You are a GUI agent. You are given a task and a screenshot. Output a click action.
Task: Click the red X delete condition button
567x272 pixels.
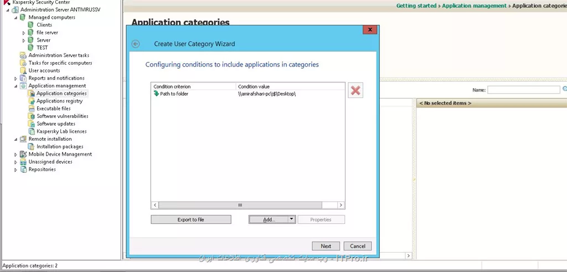(x=355, y=90)
